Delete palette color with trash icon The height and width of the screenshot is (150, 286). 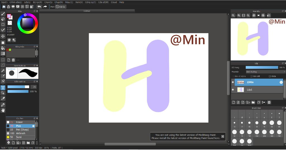(13, 60)
